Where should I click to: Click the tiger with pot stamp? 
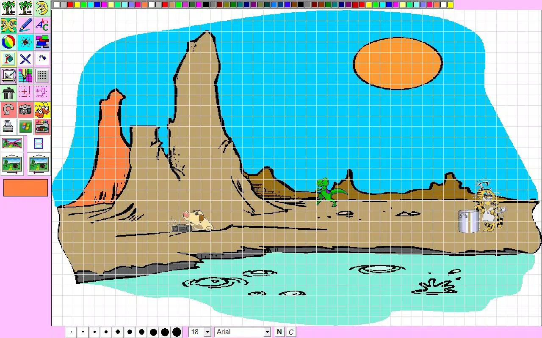click(482, 207)
